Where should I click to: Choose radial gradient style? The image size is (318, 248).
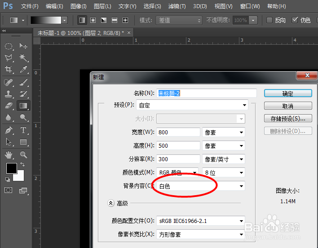93,20
